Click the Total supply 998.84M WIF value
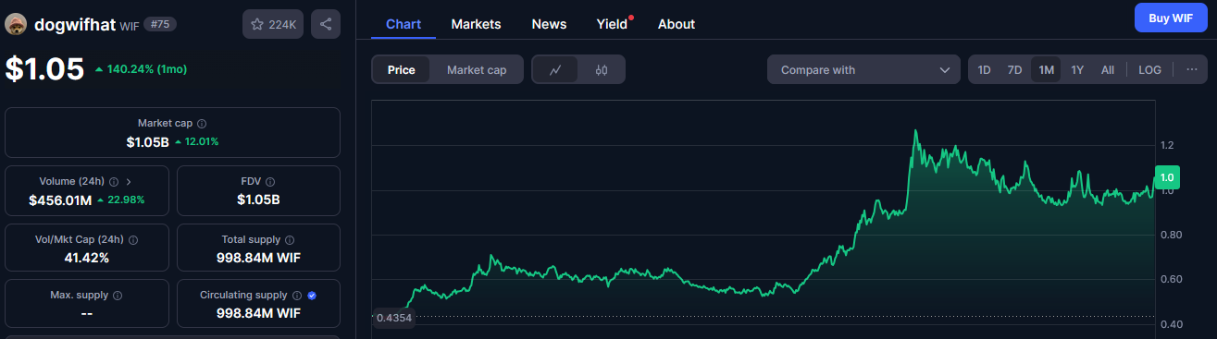Screen dimensions: 1217x339 (258, 257)
